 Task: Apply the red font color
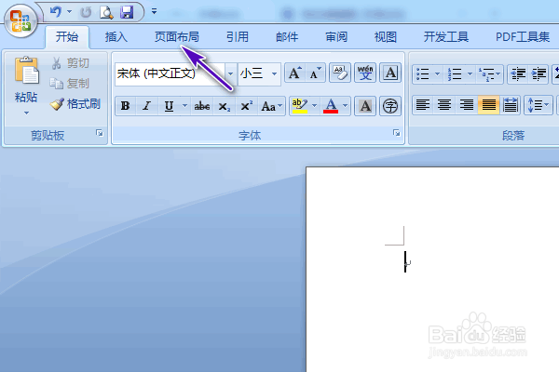[x=331, y=106]
